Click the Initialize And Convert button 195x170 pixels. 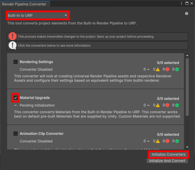tap(167, 161)
